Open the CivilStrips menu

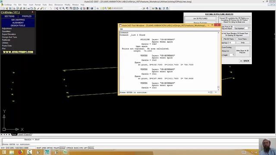pyautogui.click(x=8, y=5)
